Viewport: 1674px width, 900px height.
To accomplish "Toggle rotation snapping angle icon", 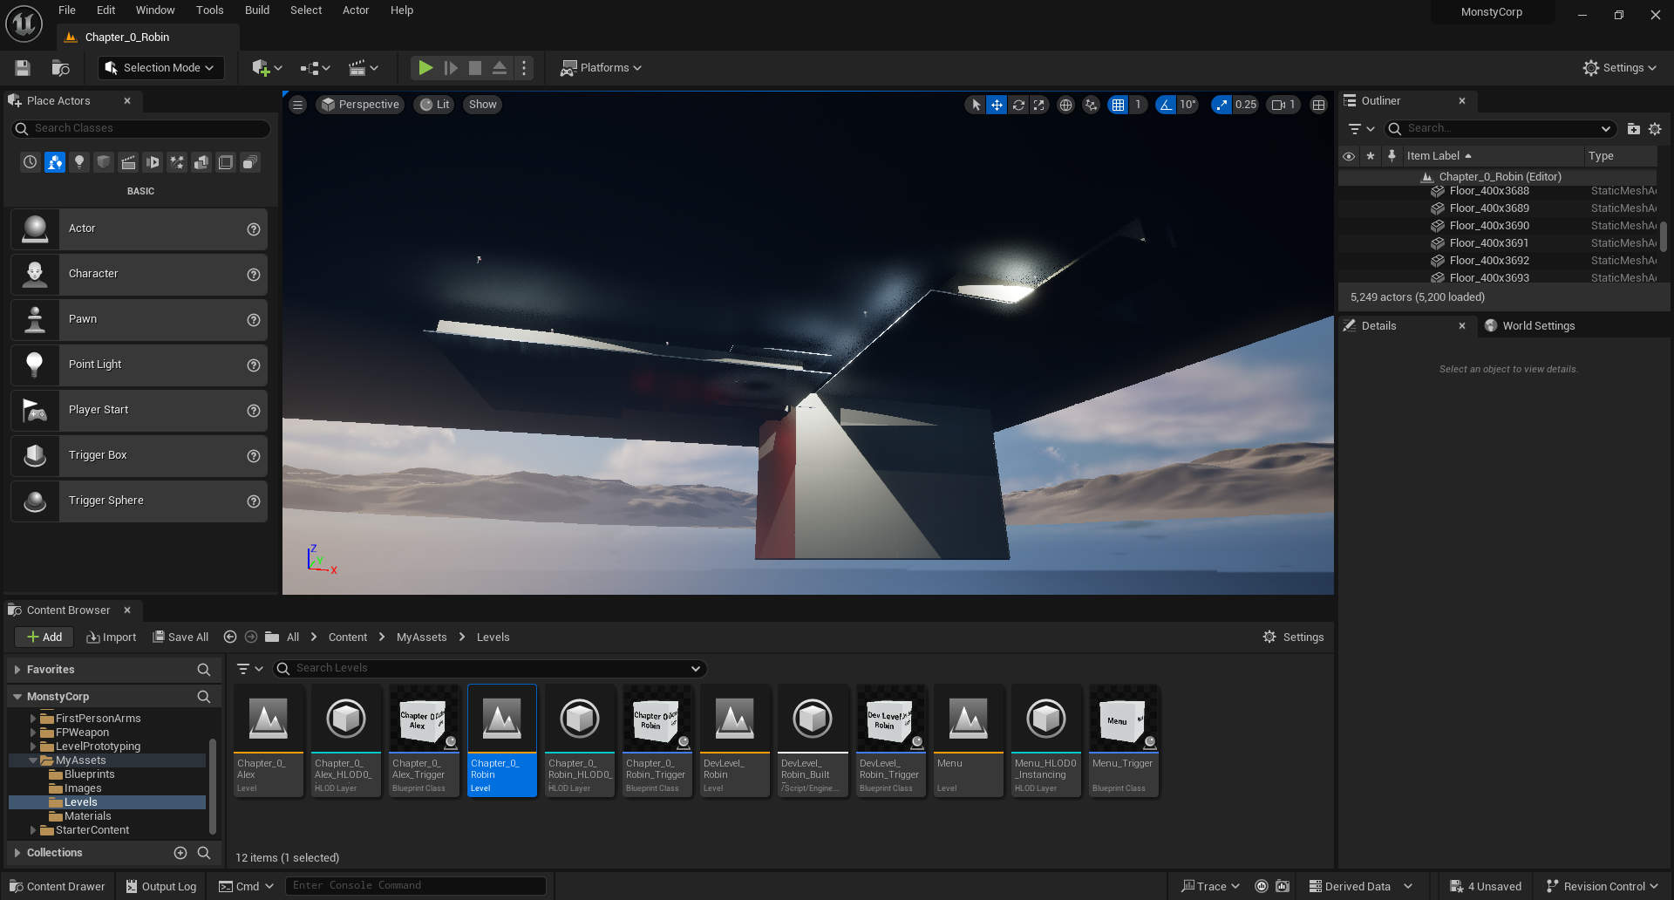I will 1166,105.
